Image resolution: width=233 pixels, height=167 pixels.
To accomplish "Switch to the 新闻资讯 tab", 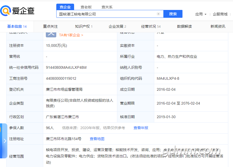I will 218,27.
